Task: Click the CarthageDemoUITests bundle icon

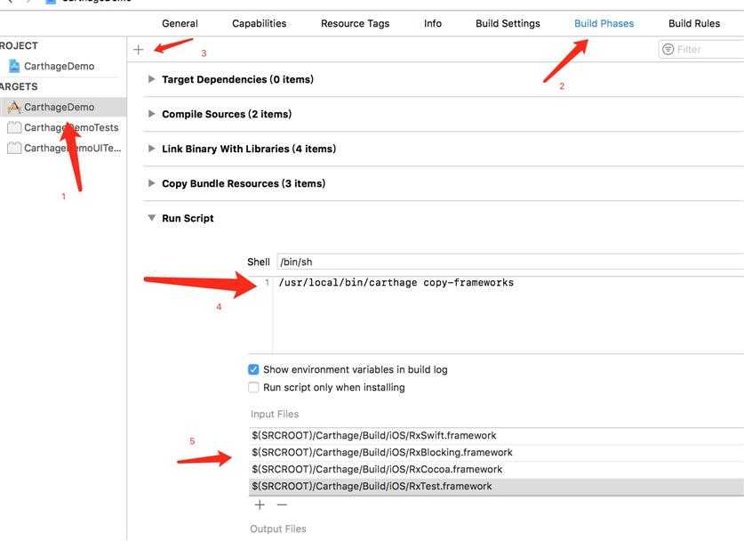Action: [x=14, y=148]
